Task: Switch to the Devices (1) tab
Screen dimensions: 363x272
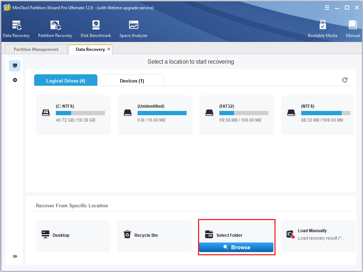Action: [132, 80]
